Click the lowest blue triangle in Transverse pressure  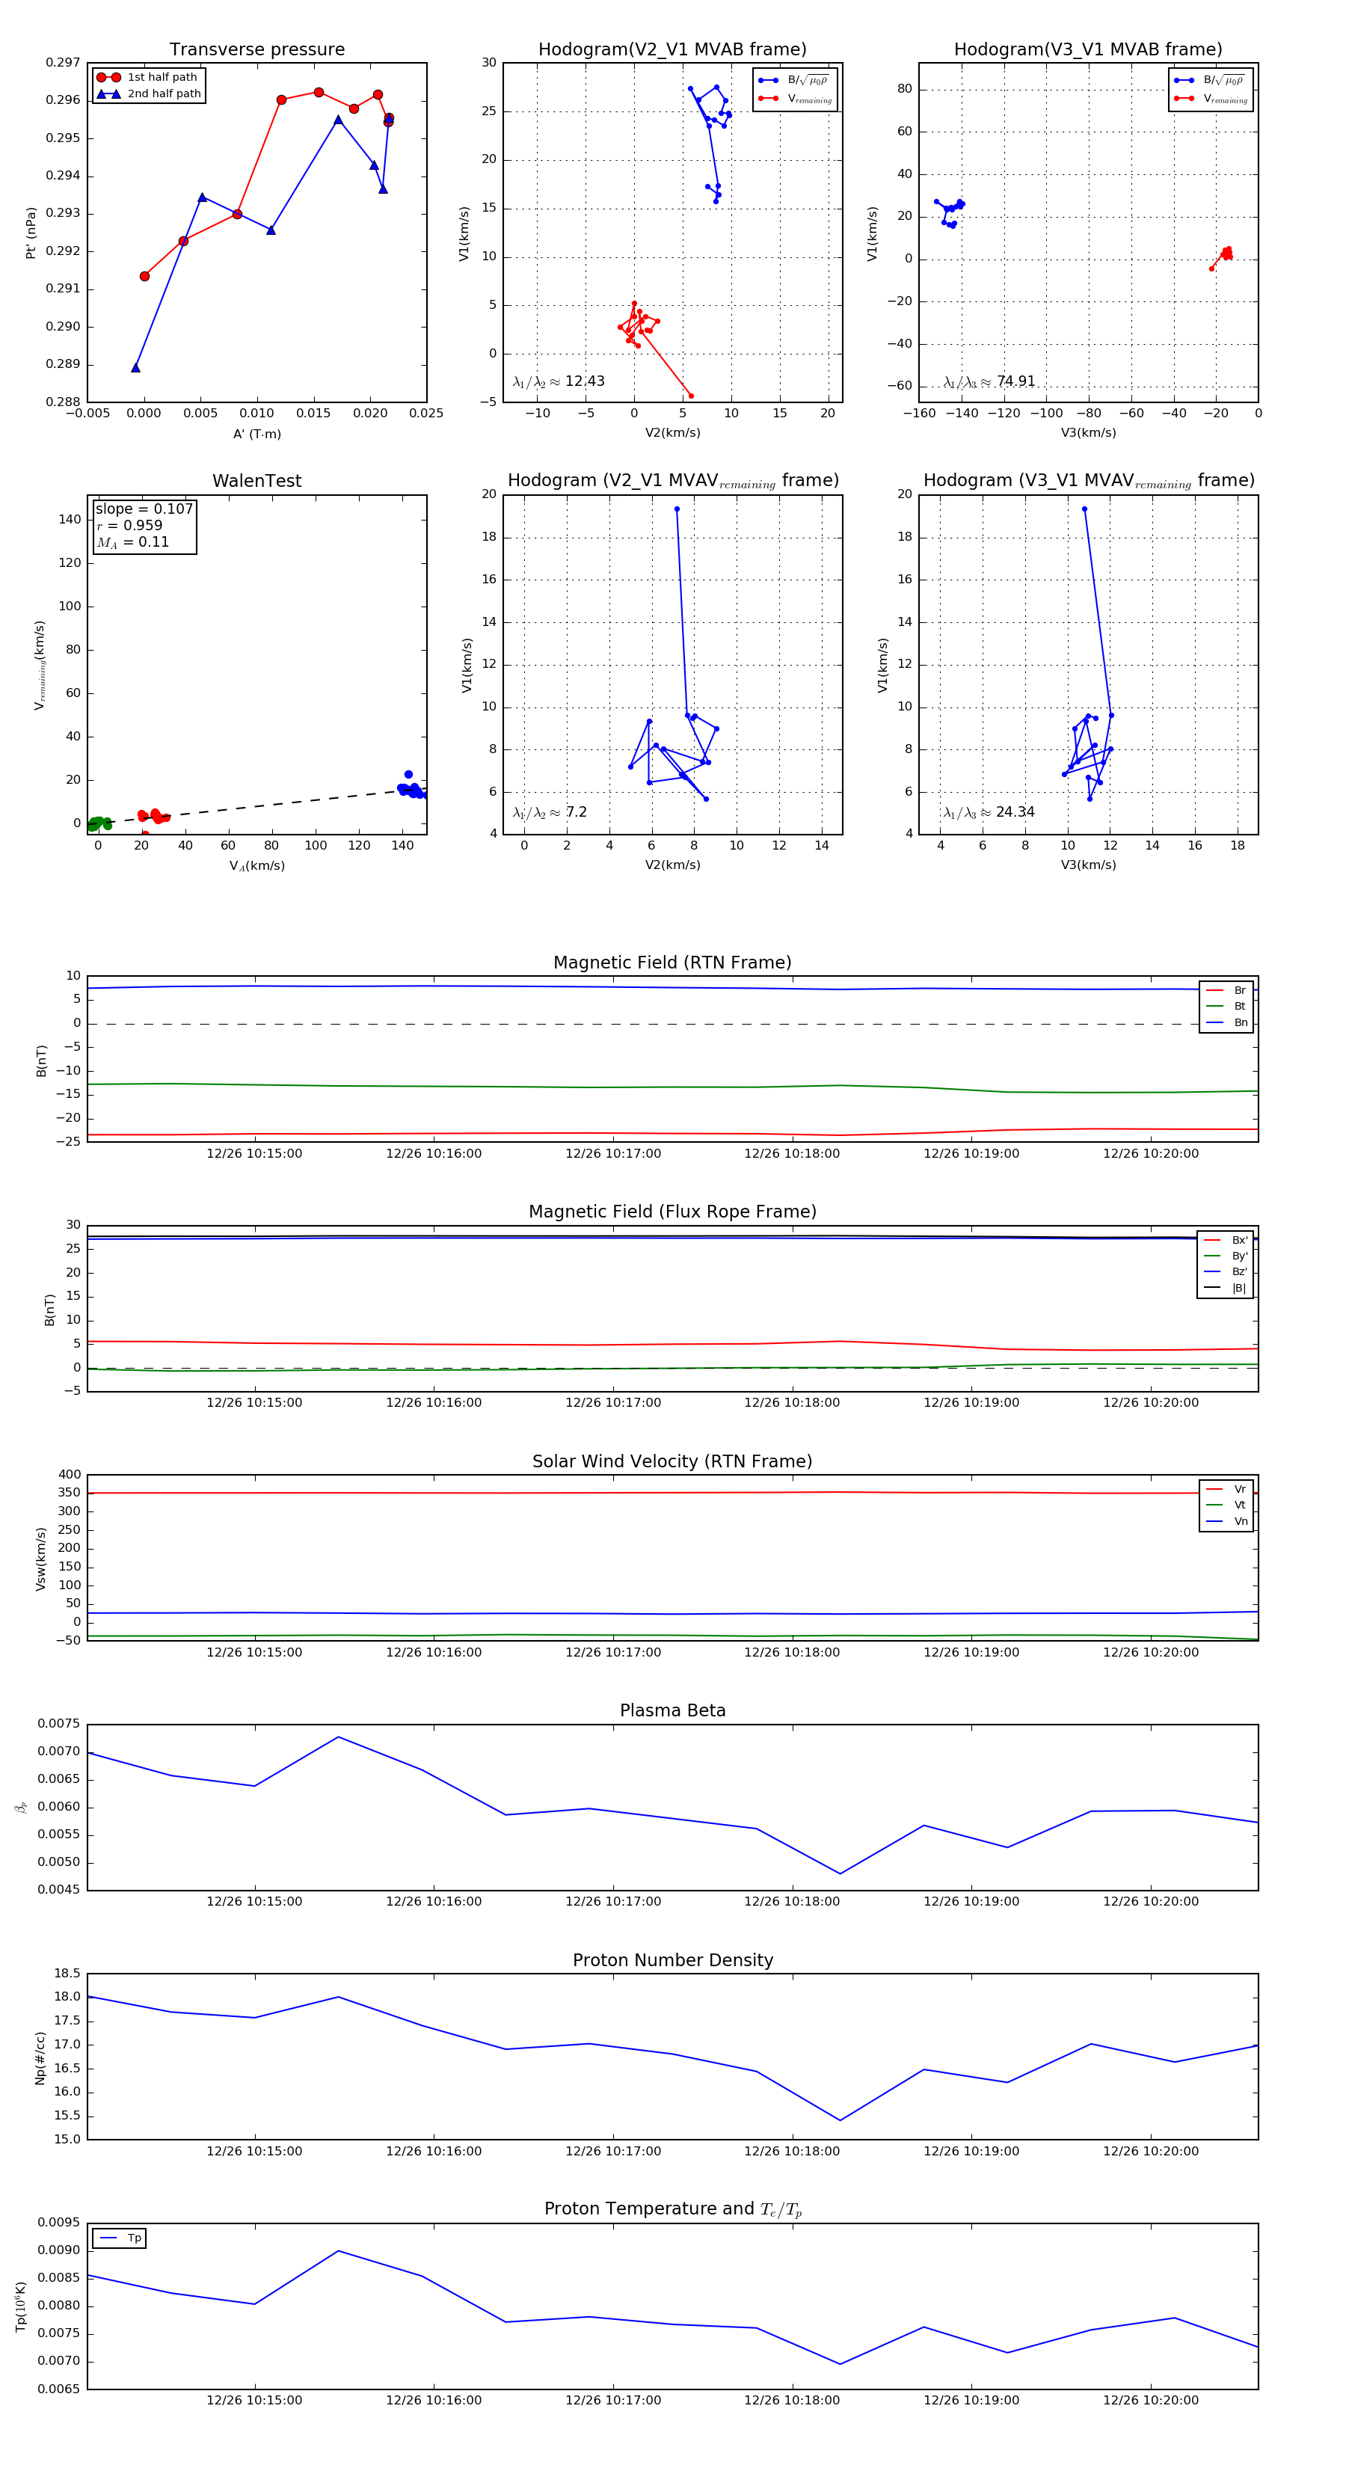[x=136, y=368]
